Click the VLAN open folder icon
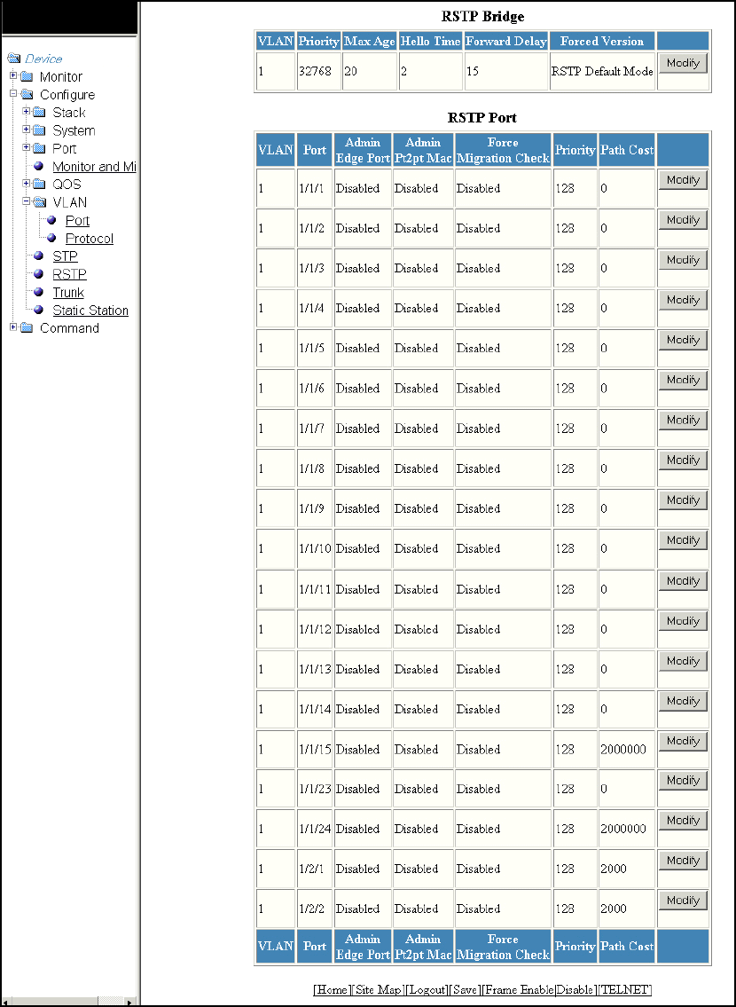The image size is (736, 1007). [39, 202]
